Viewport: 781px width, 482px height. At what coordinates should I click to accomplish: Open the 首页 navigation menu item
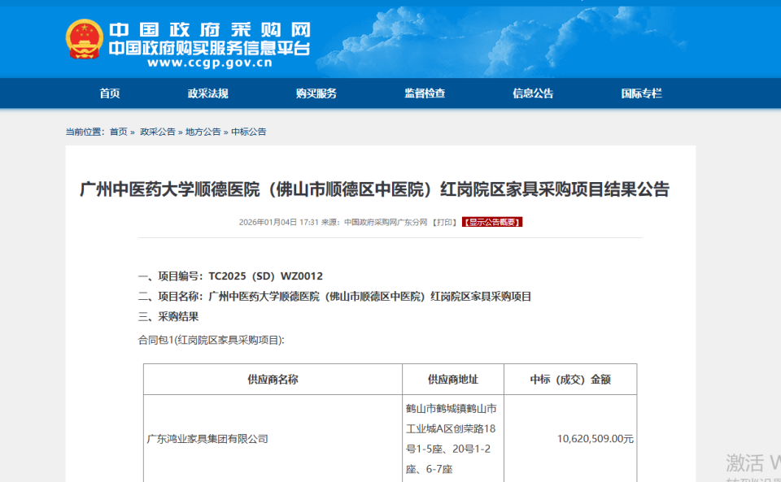[108, 93]
